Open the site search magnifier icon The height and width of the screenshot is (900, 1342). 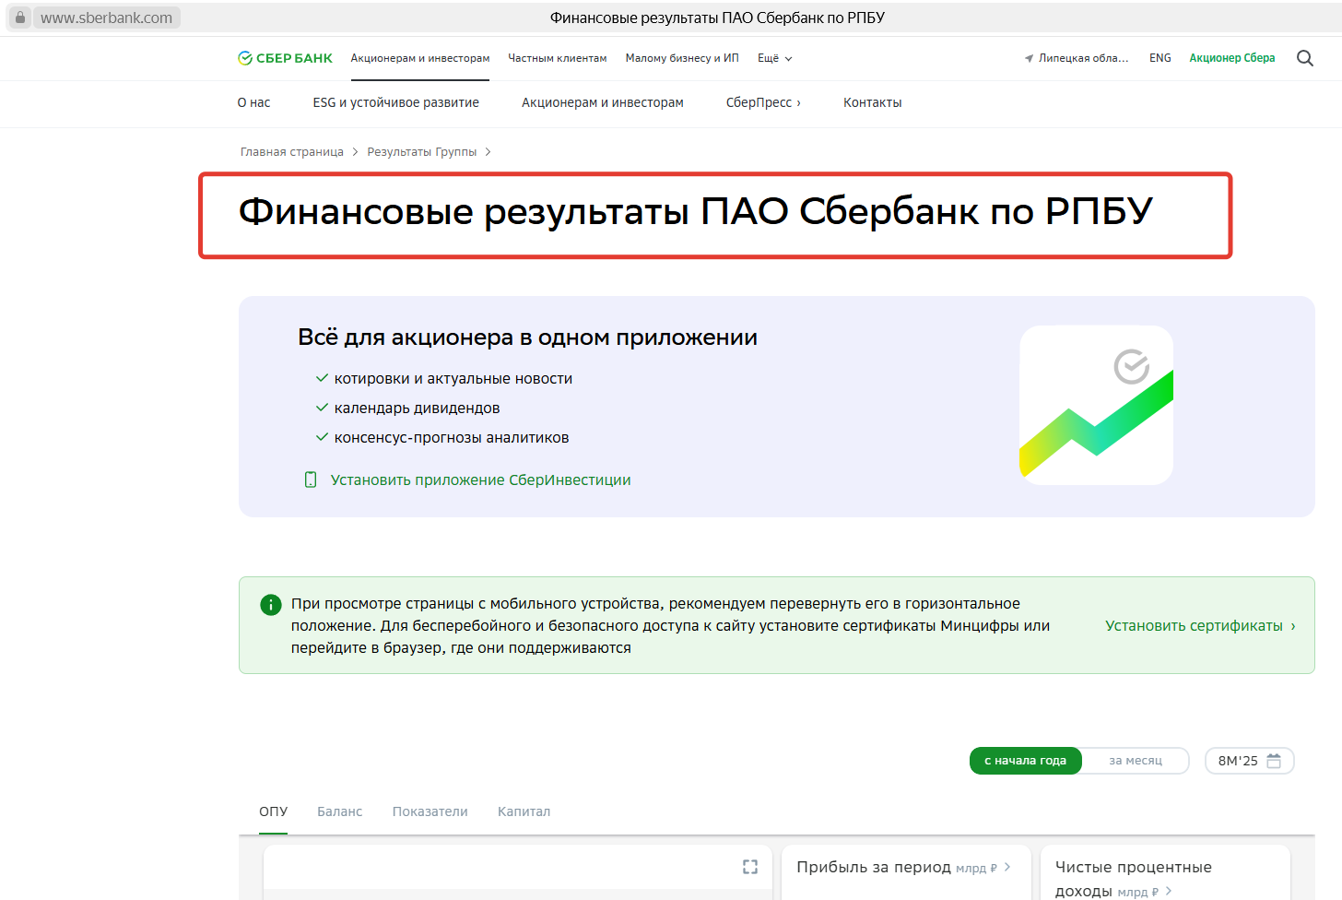1305,58
